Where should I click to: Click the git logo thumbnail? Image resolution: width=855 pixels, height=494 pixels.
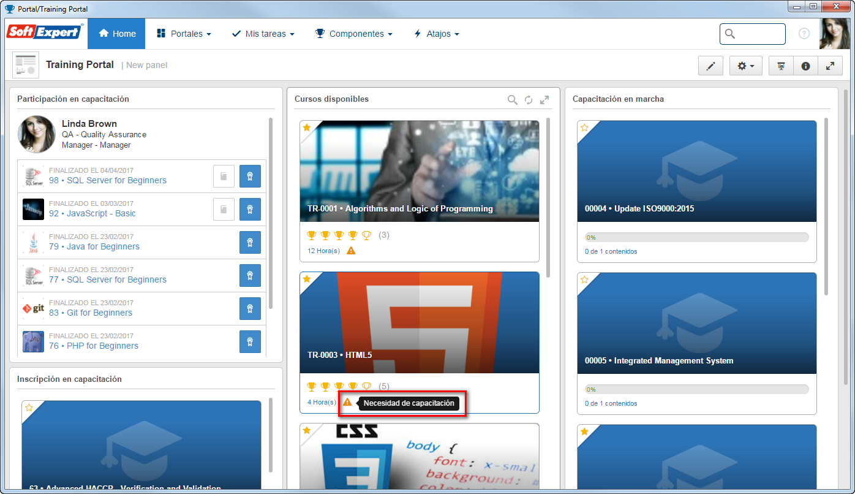[33, 308]
